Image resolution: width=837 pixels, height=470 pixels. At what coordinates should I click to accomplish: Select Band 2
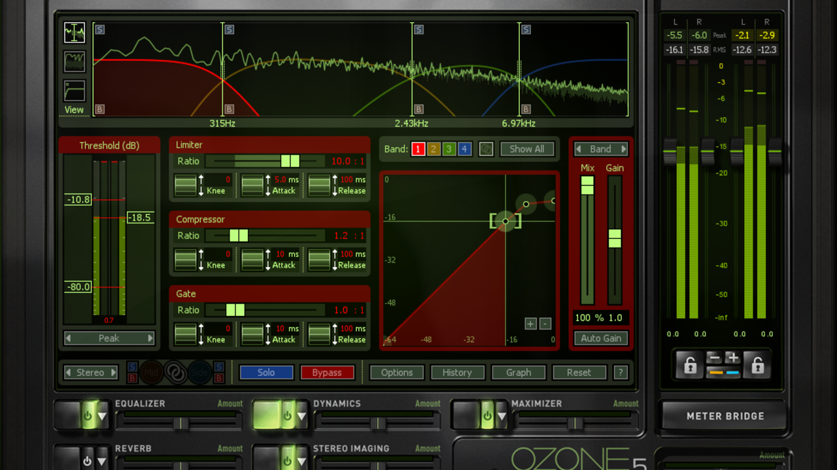434,149
